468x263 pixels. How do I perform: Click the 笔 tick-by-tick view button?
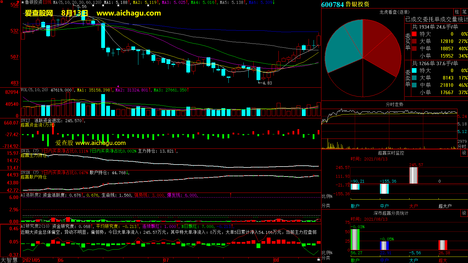click(x=464, y=12)
